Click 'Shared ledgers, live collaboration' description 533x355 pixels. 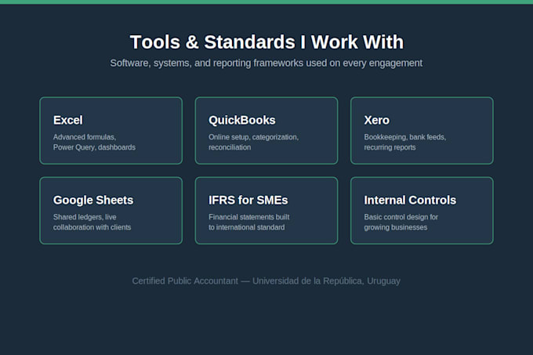pyautogui.click(x=92, y=223)
